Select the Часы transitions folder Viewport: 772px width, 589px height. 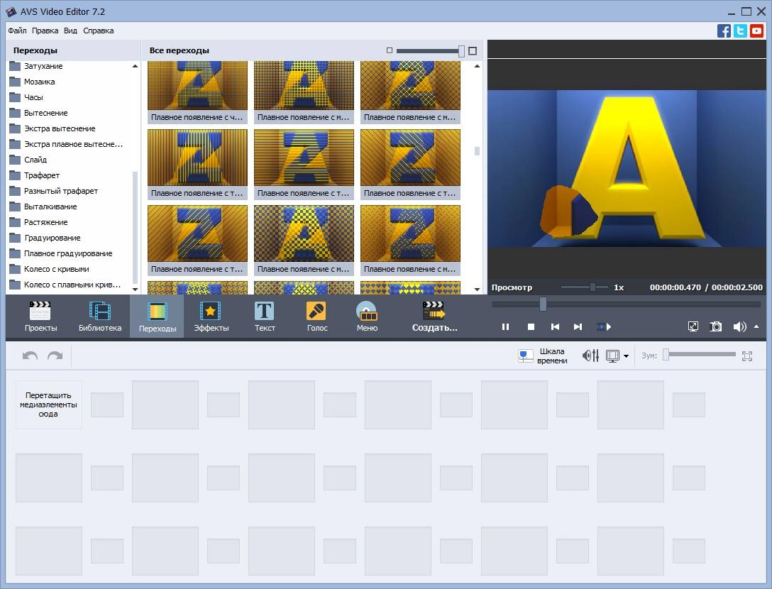[x=33, y=97]
